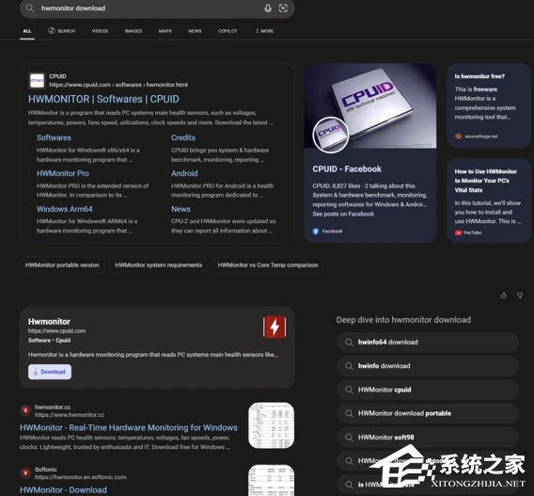Screen dimensions: 534x496
Task: Select HWMonitor vs Core Temp comparison chip
Action: (268, 265)
